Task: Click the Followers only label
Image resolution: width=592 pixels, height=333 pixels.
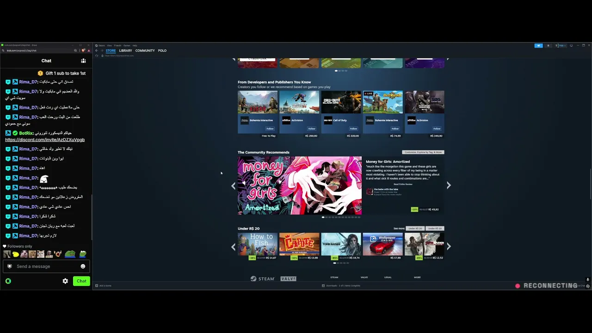Action: tap(20, 247)
